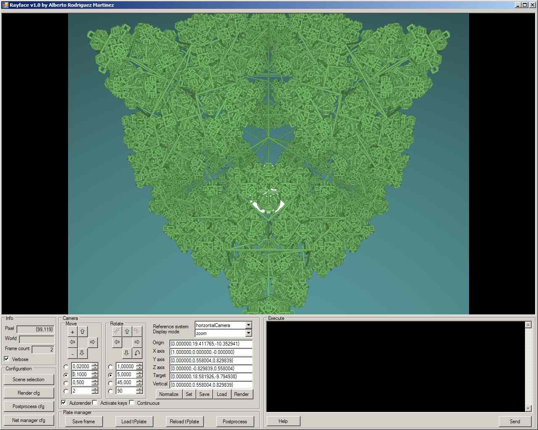Select the 0,500 move step radio button

tap(66, 383)
